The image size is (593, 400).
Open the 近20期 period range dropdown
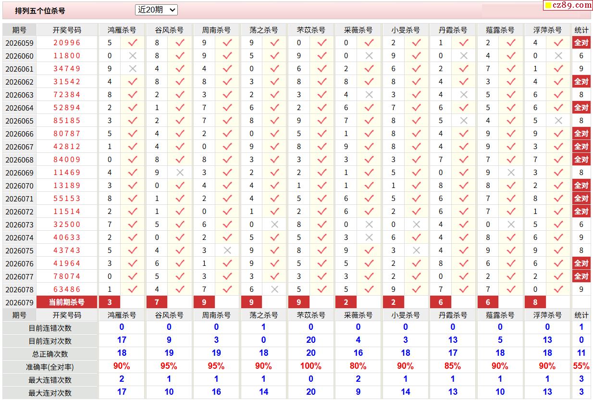tap(157, 10)
